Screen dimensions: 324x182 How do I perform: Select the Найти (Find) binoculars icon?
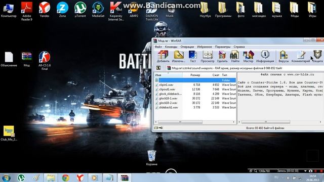[x=235, y=56]
